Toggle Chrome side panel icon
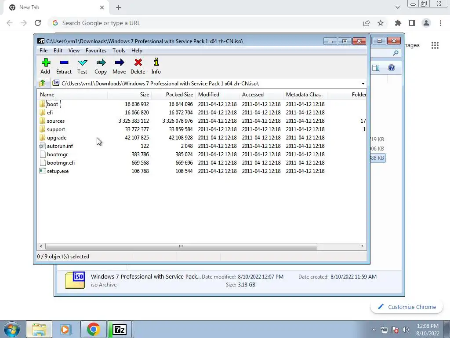This screenshot has width=450, height=338. 412,23
